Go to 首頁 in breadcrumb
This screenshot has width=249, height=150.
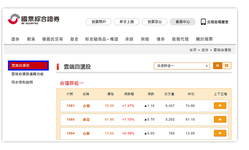pyautogui.click(x=193, y=50)
